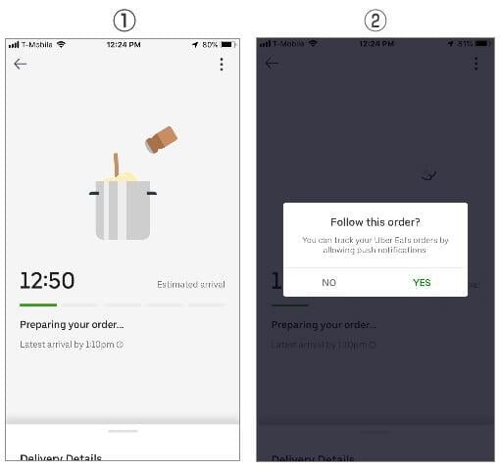Tap the dimmed three-dot menu in screen 2
500x470 pixels.
point(475,64)
